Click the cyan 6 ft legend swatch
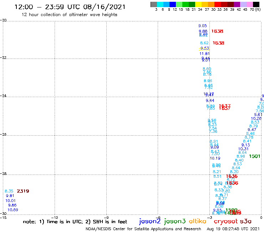The height and width of the screenshot is (232, 264). pos(160,4)
